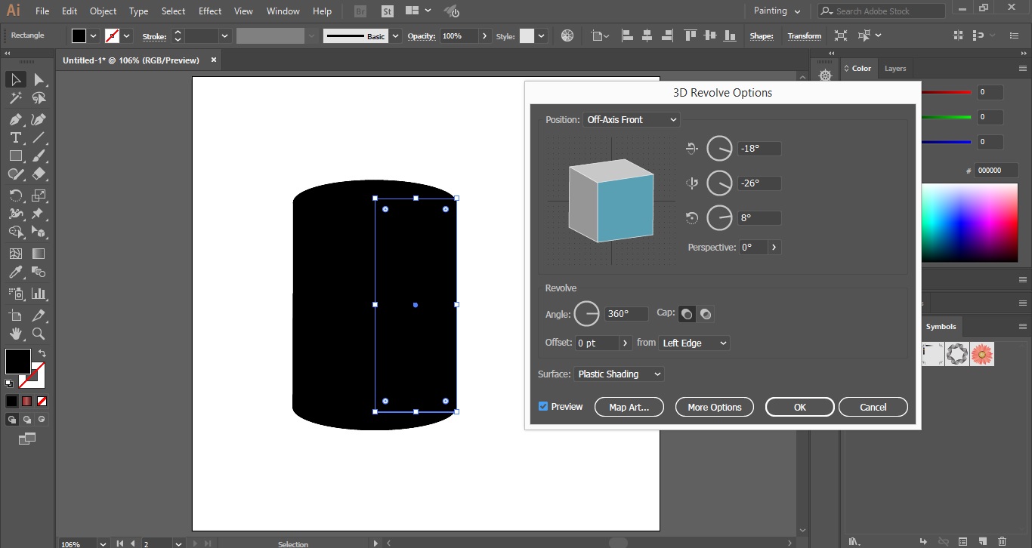The image size is (1032, 548).
Task: Open the Position dropdown showing Off-Axis Front
Action: point(631,119)
